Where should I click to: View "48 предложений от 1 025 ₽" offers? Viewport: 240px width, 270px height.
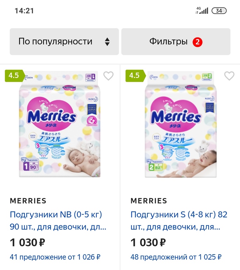(176, 257)
